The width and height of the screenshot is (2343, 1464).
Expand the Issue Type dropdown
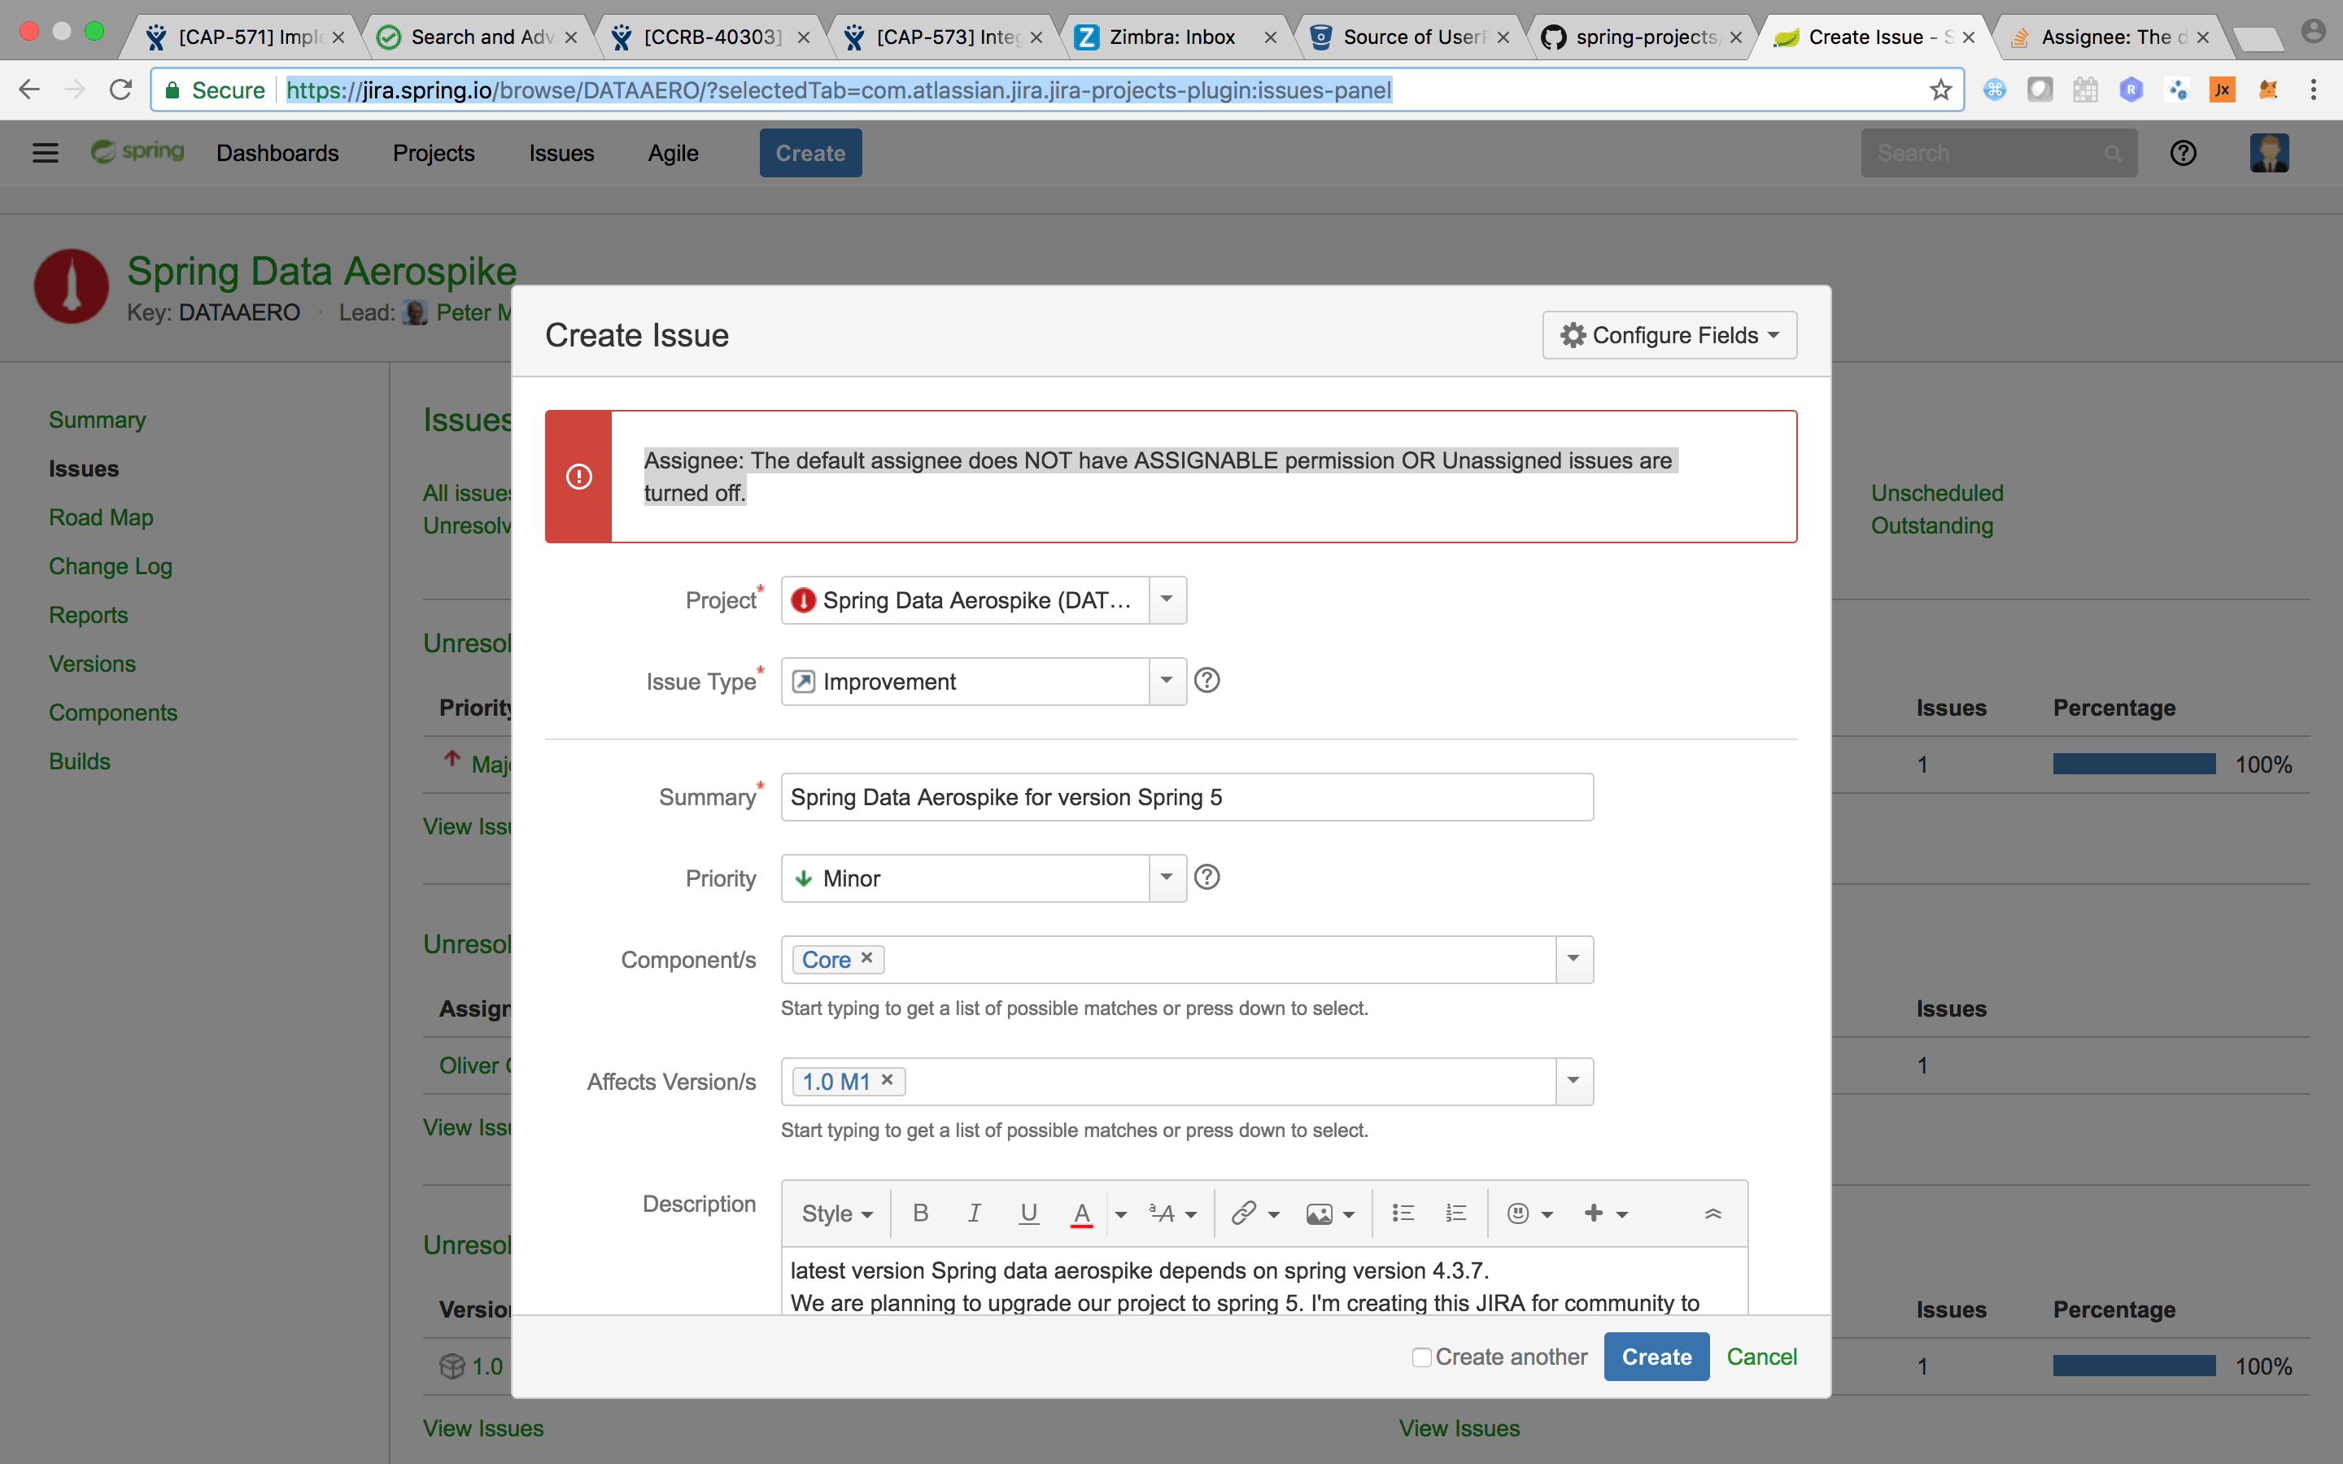coord(1167,681)
